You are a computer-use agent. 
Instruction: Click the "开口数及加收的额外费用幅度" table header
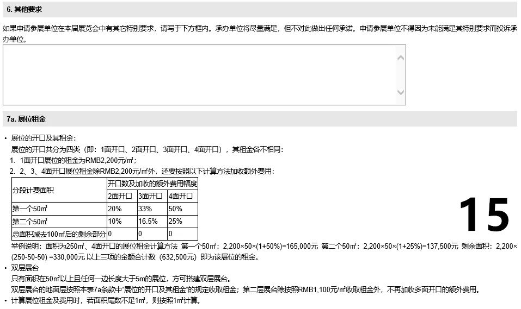[x=152, y=183]
